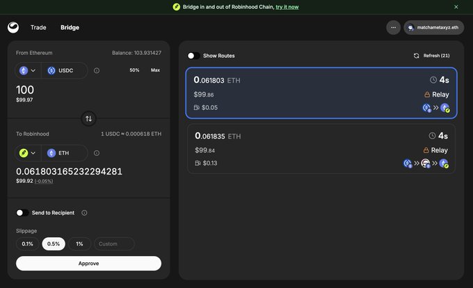The image size is (473, 288).
Task: Click the middle hop icon on the 0.061835 route
Action: (x=426, y=163)
